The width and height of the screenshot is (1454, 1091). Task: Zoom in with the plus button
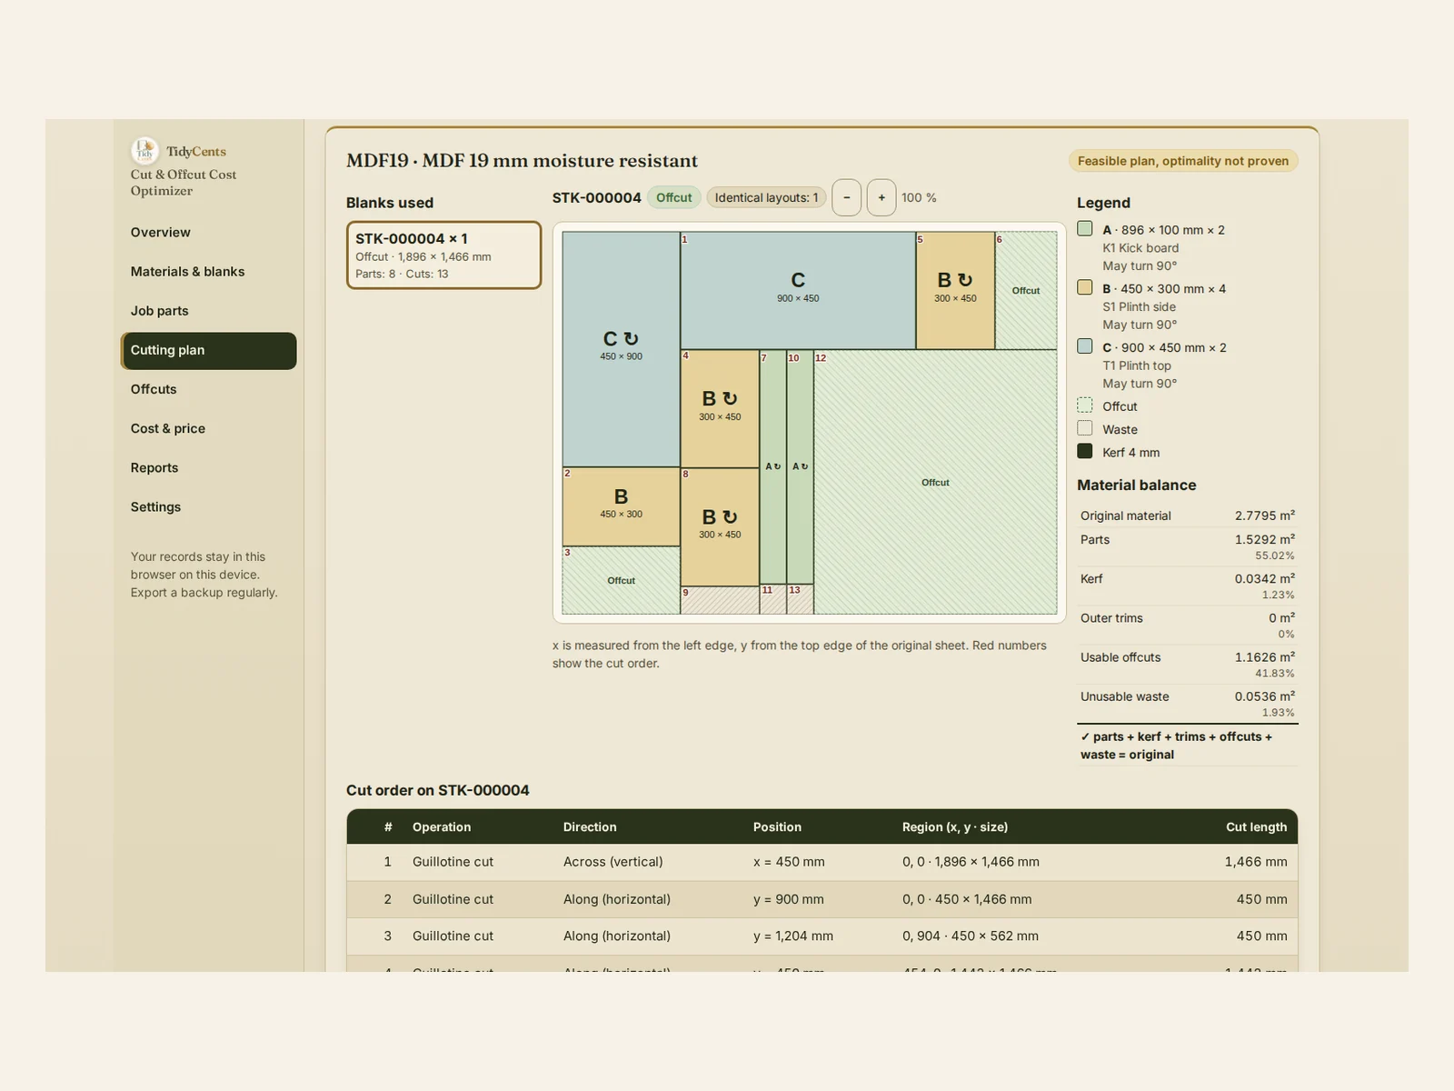[x=881, y=197]
